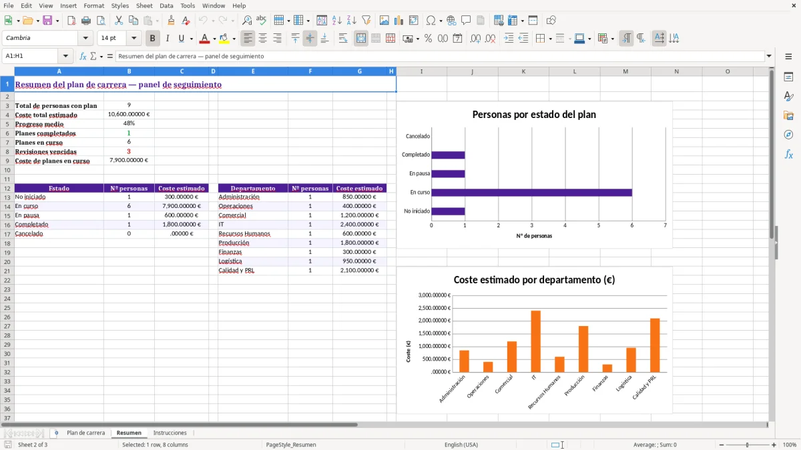Open the Data menu
The width and height of the screenshot is (801, 450).
pos(166,5)
